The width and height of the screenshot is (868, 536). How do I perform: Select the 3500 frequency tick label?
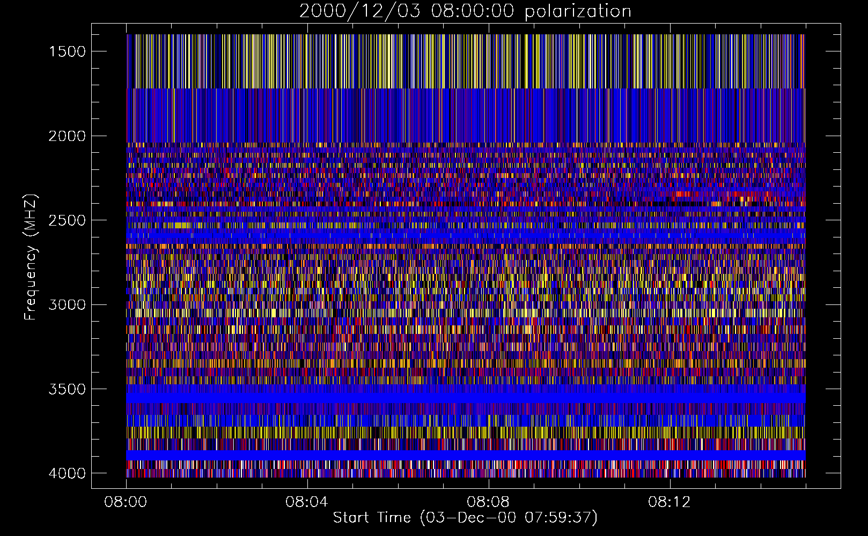click(67, 389)
